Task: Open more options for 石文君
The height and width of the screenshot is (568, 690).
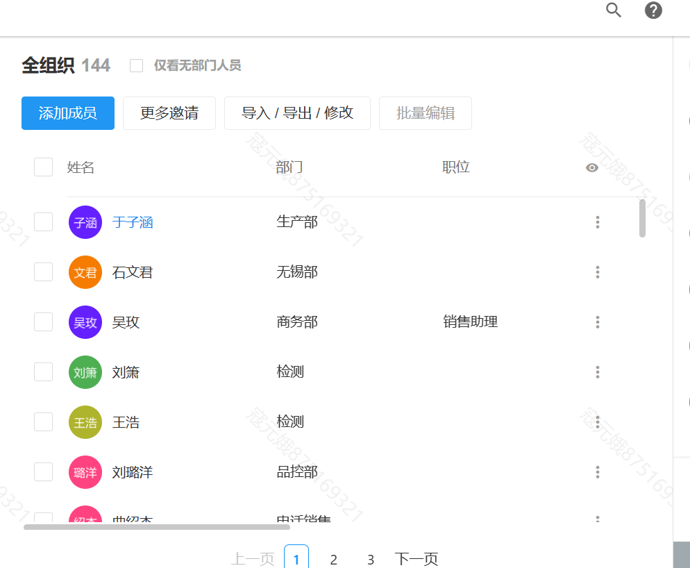Action: click(597, 272)
